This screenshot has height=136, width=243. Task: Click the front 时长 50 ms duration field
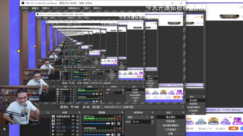pos(141,122)
